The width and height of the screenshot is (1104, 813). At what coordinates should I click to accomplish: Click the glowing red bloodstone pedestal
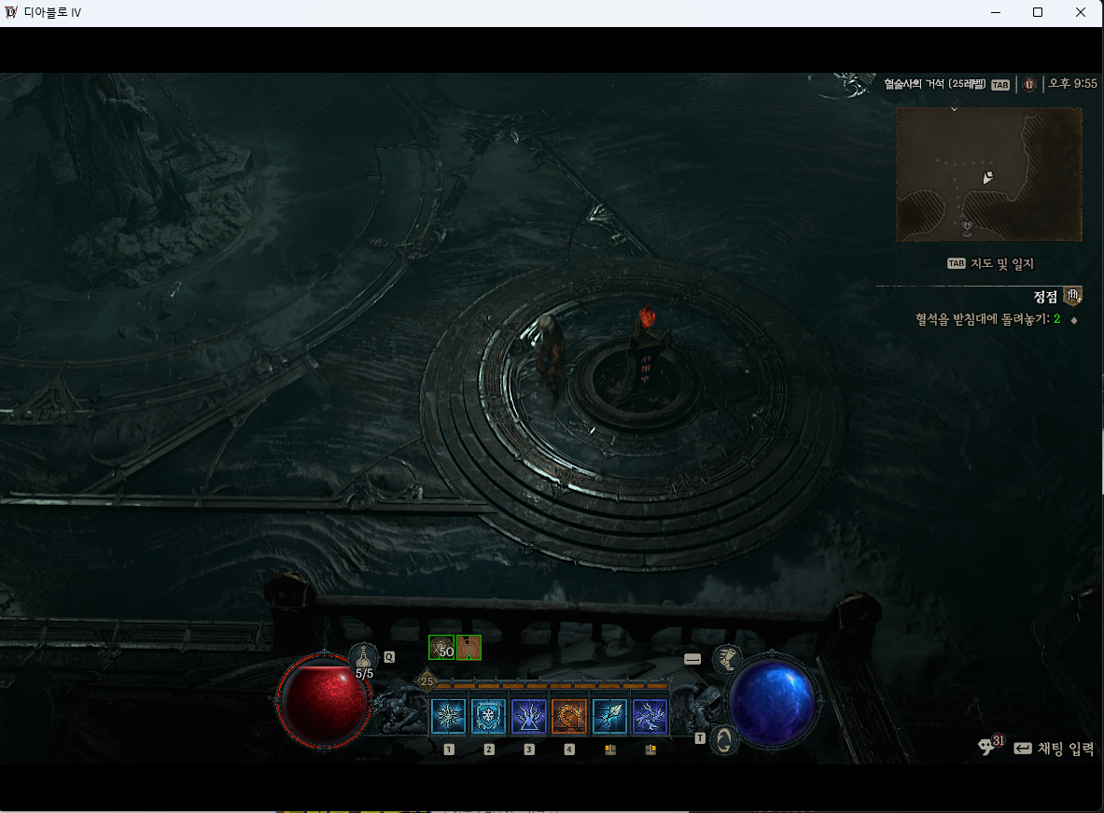coord(647,347)
